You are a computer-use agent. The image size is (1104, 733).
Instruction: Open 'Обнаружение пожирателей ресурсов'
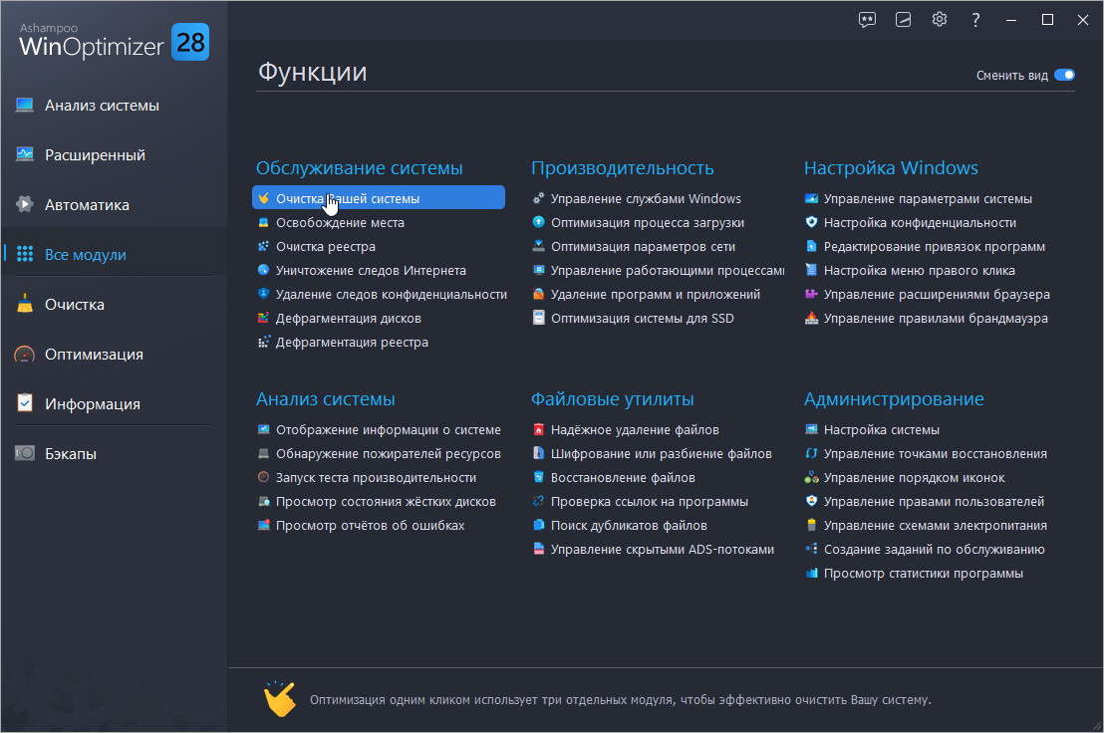tap(388, 453)
